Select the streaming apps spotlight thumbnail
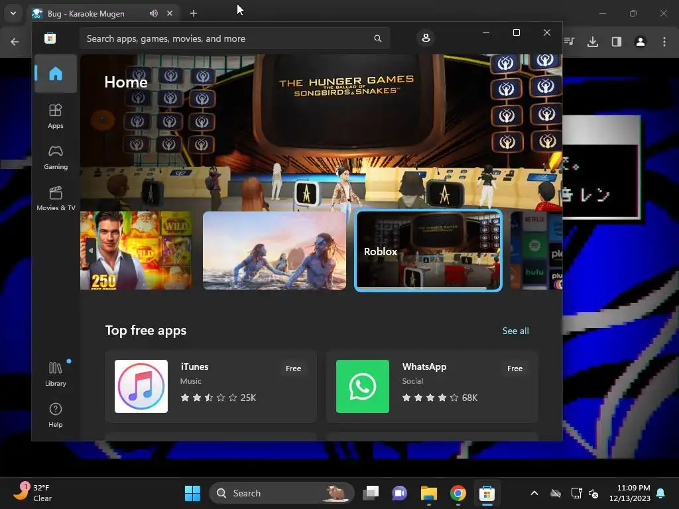This screenshot has height=509, width=679. tap(536, 250)
